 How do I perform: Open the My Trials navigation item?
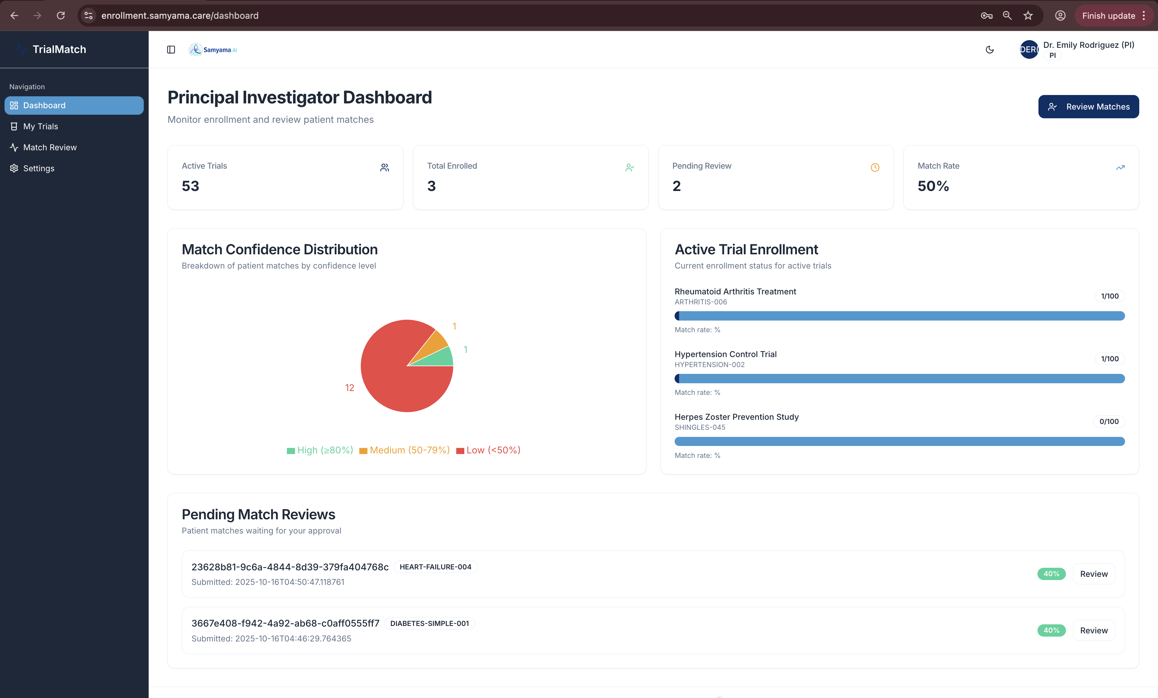pyautogui.click(x=40, y=126)
